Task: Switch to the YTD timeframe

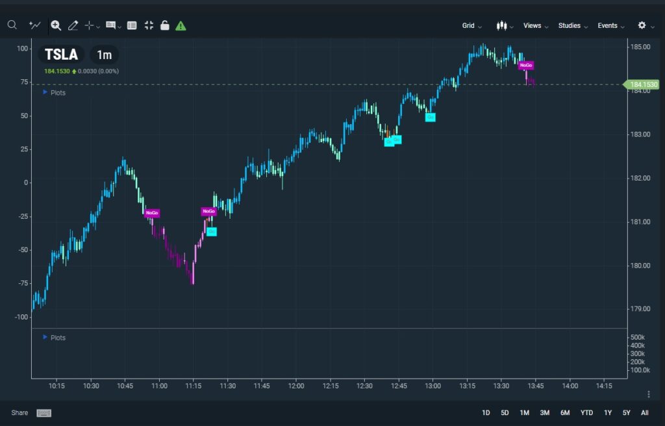Action: (586, 412)
